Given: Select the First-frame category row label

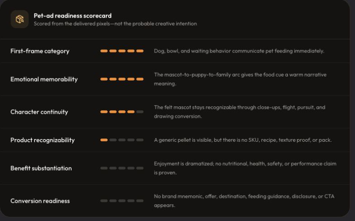Looking at the screenshot, I should coord(40,51).
